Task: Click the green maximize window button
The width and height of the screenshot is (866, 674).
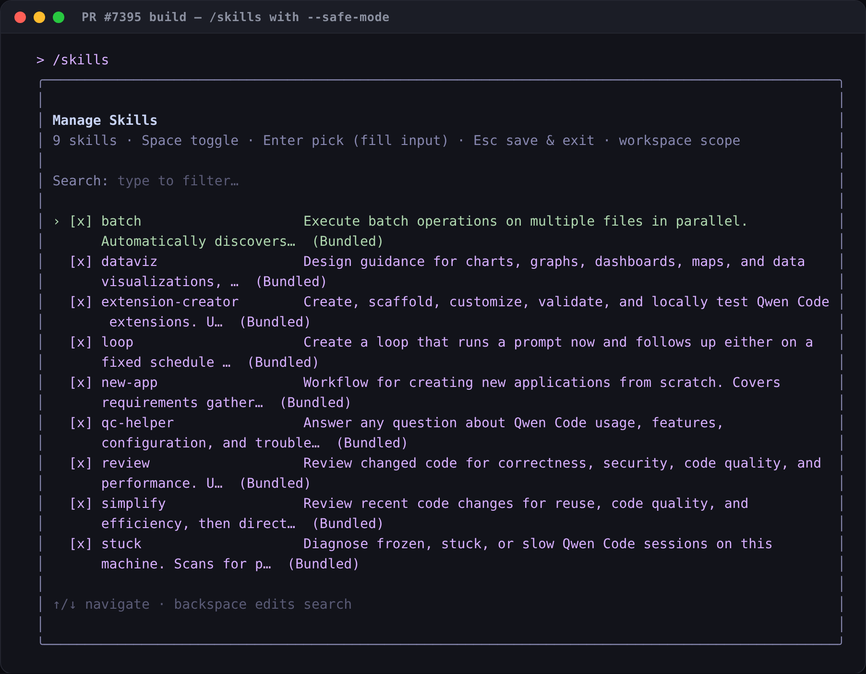Action: (59, 17)
